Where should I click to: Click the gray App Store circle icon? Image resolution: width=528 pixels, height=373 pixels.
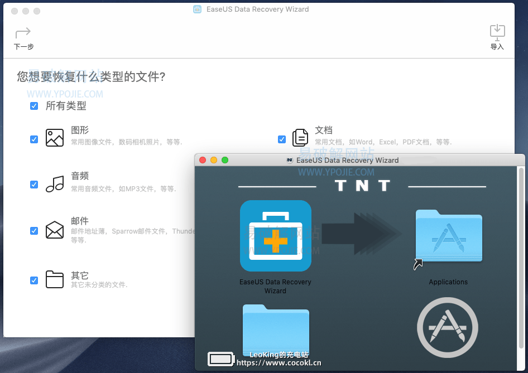448,327
